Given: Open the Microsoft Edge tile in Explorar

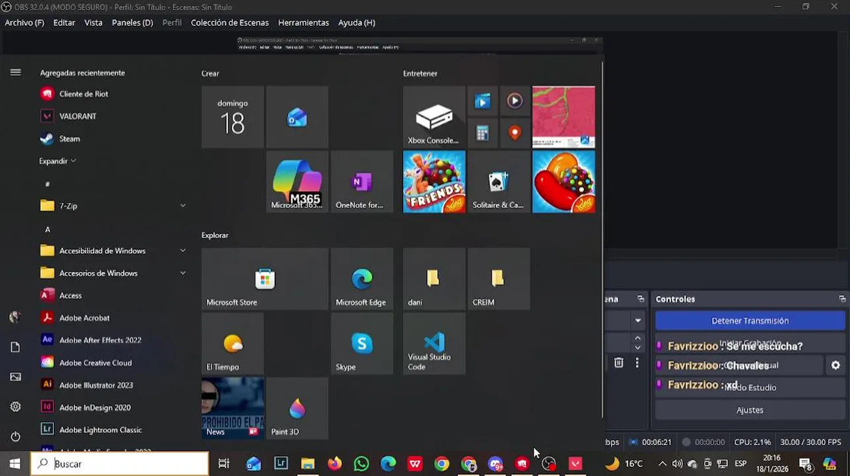Looking at the screenshot, I should coord(361,279).
